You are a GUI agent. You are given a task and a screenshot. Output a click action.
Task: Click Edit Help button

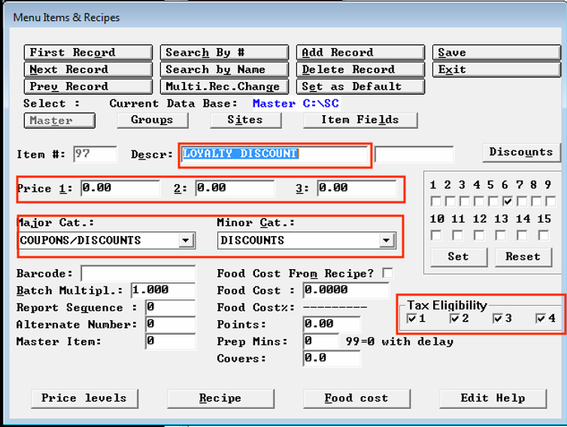coord(493,398)
